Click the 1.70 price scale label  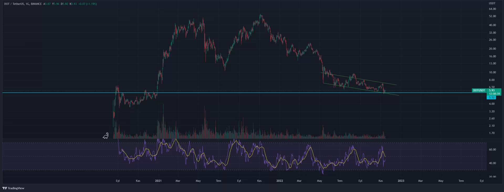click(492, 133)
